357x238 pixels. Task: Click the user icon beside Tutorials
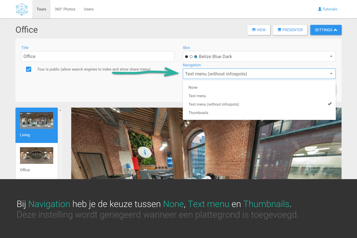(320, 9)
